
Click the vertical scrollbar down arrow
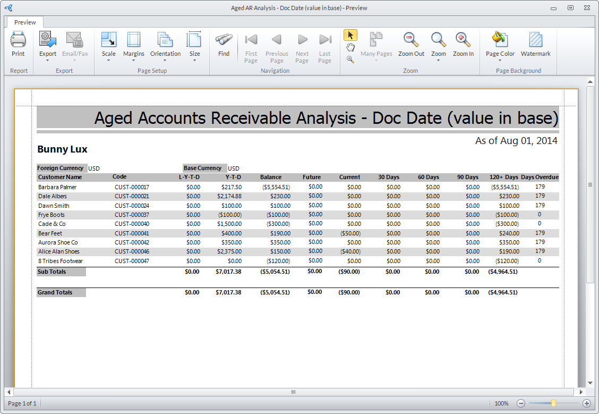pyautogui.click(x=590, y=382)
